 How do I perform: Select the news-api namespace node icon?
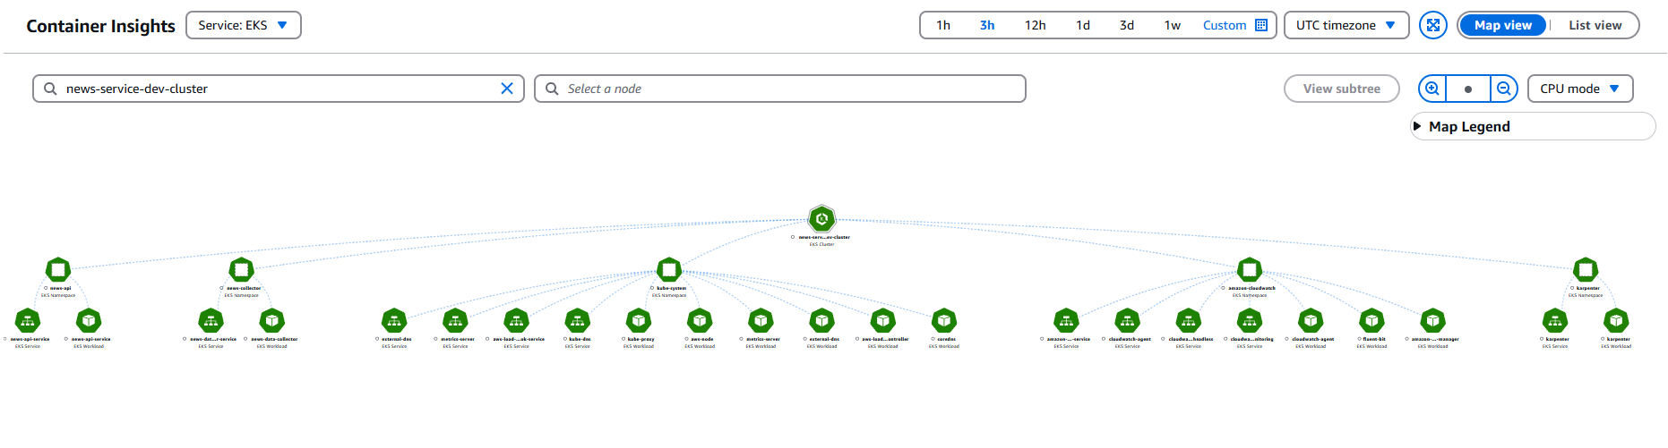pos(58,269)
